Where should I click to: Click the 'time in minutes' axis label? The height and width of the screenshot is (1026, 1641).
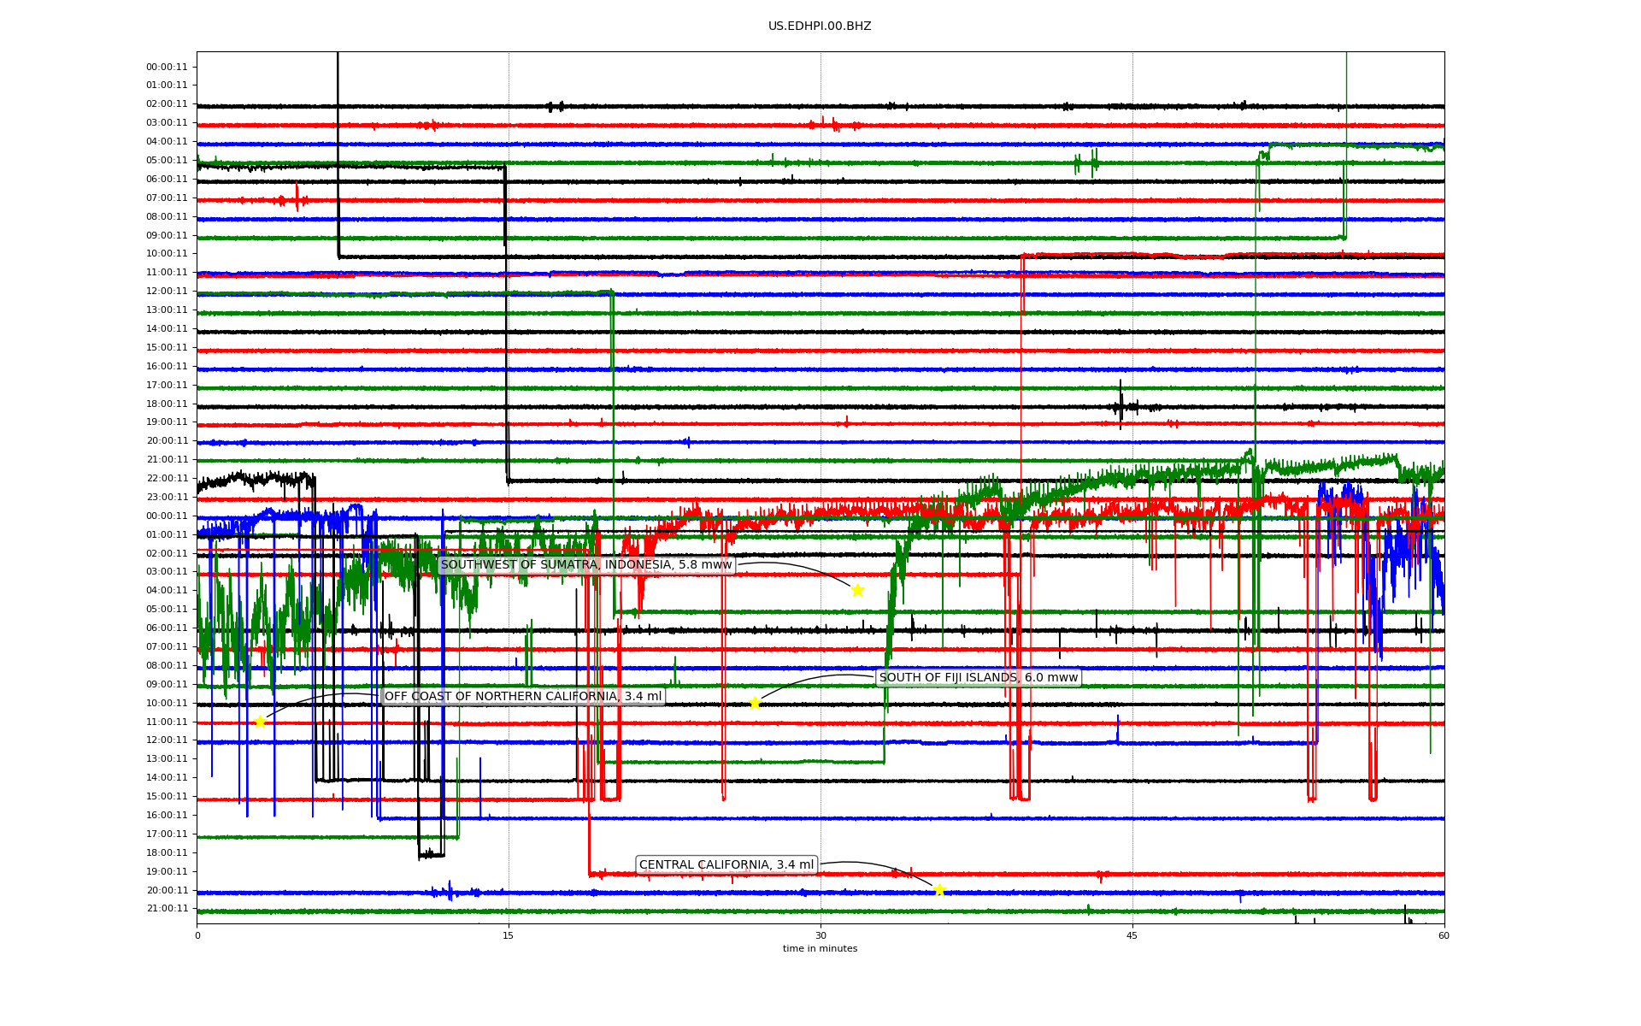[x=820, y=948]
